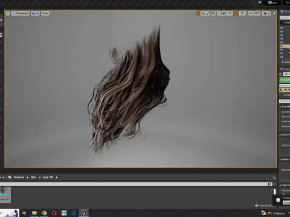Open File Explorer from the taskbar
290x217 pixels.
tap(34, 213)
